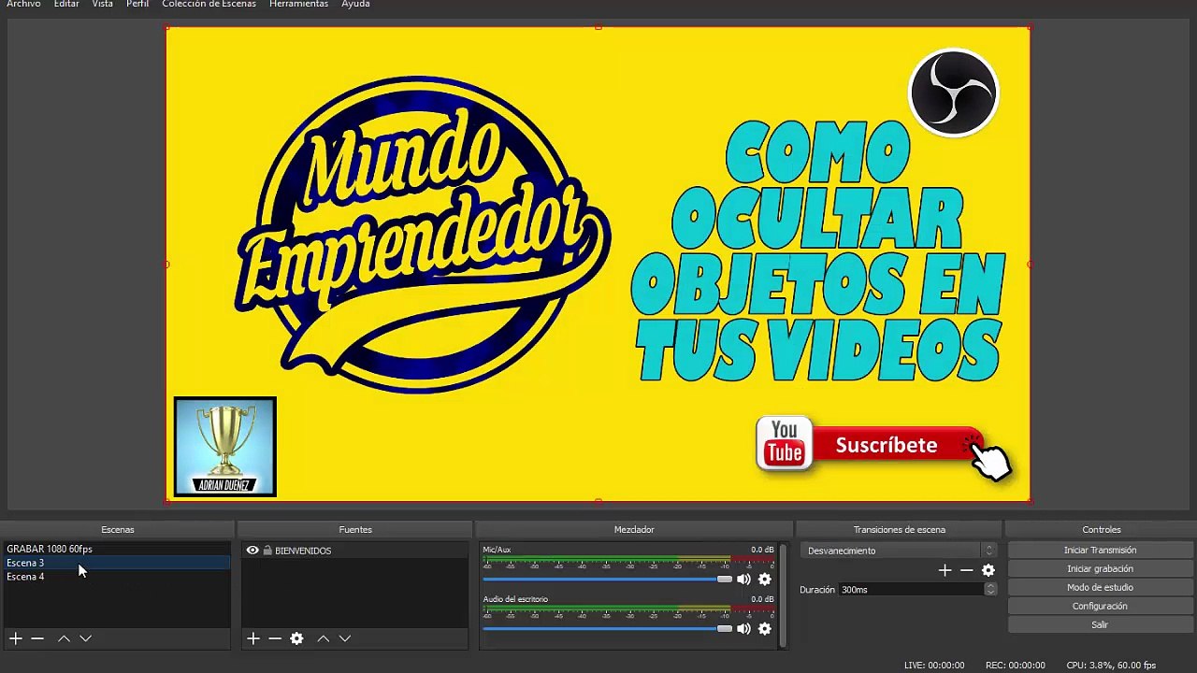
Task: Click the Mezclador panel scrollbar
Action: pyautogui.click(x=783, y=595)
